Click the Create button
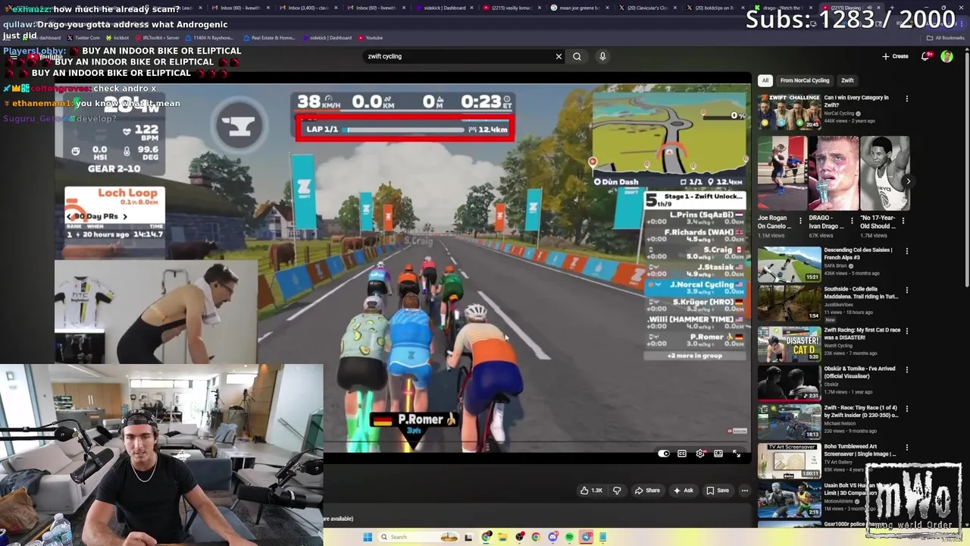 [895, 56]
